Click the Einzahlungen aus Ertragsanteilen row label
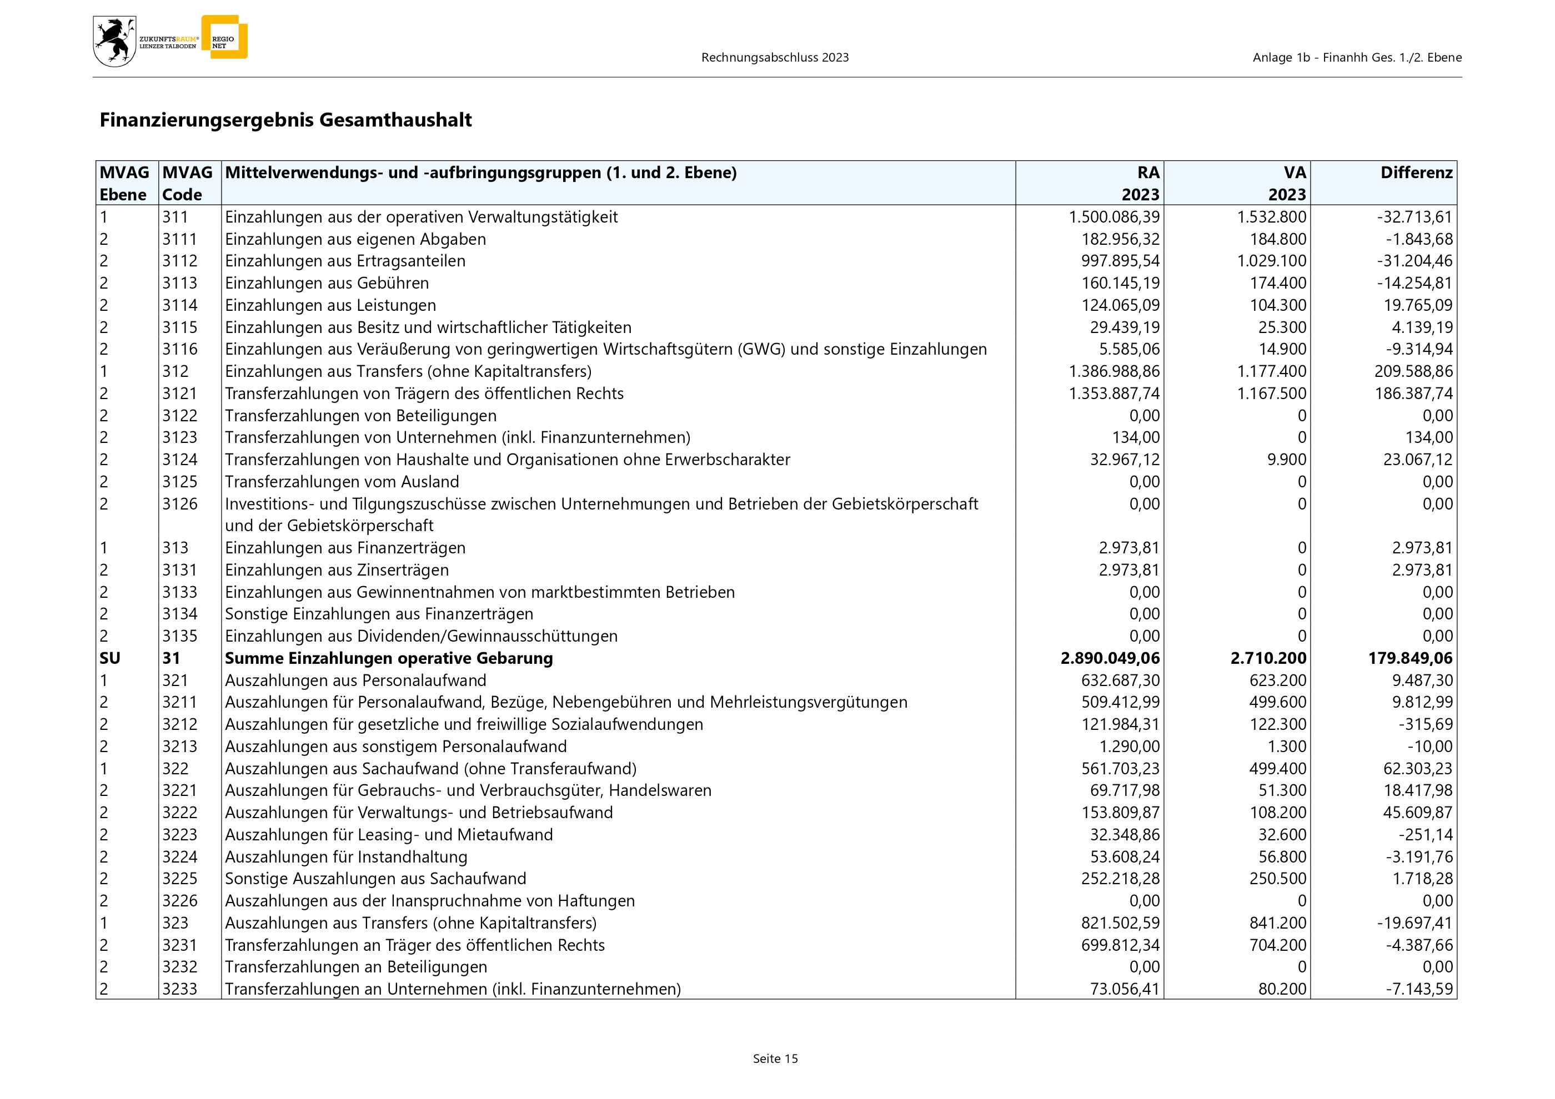This screenshot has width=1555, height=1099. (345, 261)
